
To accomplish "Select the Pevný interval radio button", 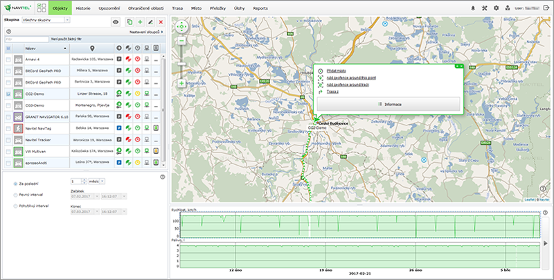I will 16,195.
